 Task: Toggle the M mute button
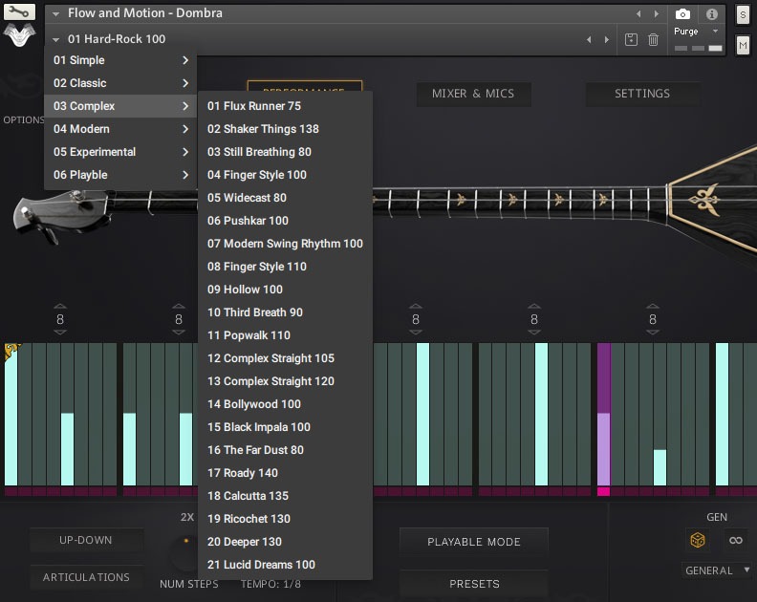pyautogui.click(x=743, y=45)
